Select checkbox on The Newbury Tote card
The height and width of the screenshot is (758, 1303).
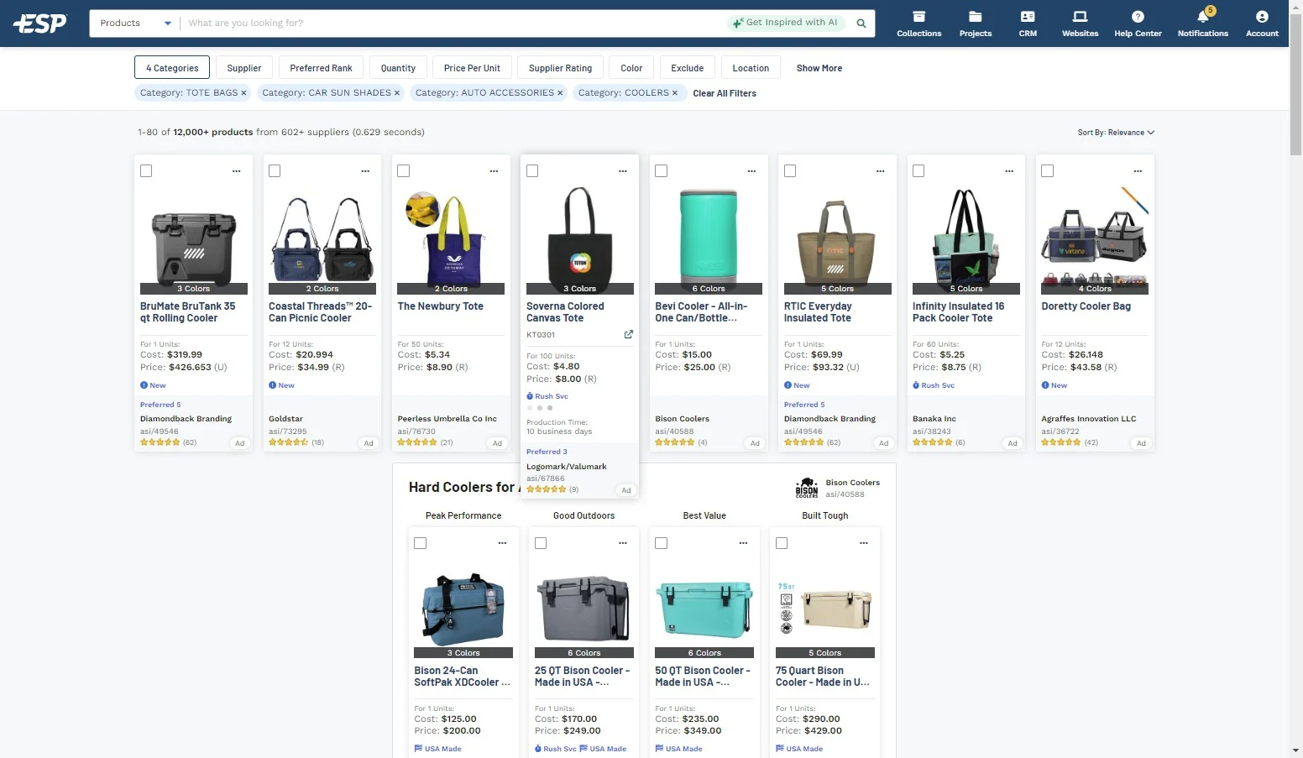point(403,170)
